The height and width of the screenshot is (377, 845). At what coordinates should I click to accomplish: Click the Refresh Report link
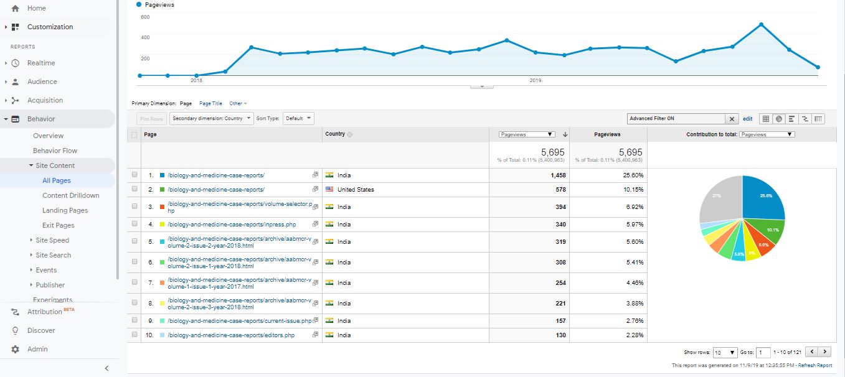(815, 366)
